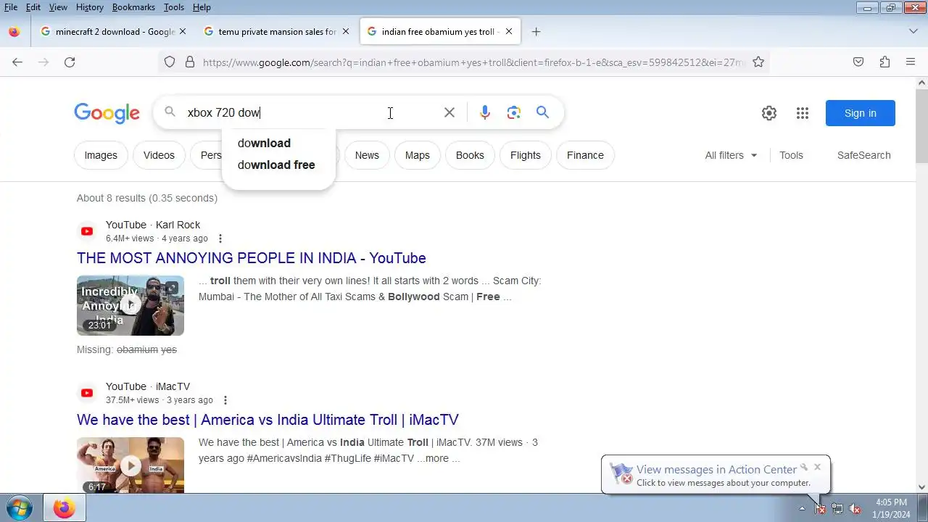Click the muted volume tray icon
Viewport: 928px width, 522px height.
(x=855, y=509)
